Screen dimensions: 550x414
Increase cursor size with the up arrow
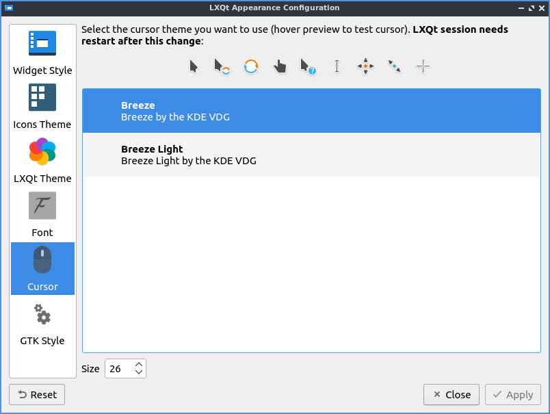point(139,365)
